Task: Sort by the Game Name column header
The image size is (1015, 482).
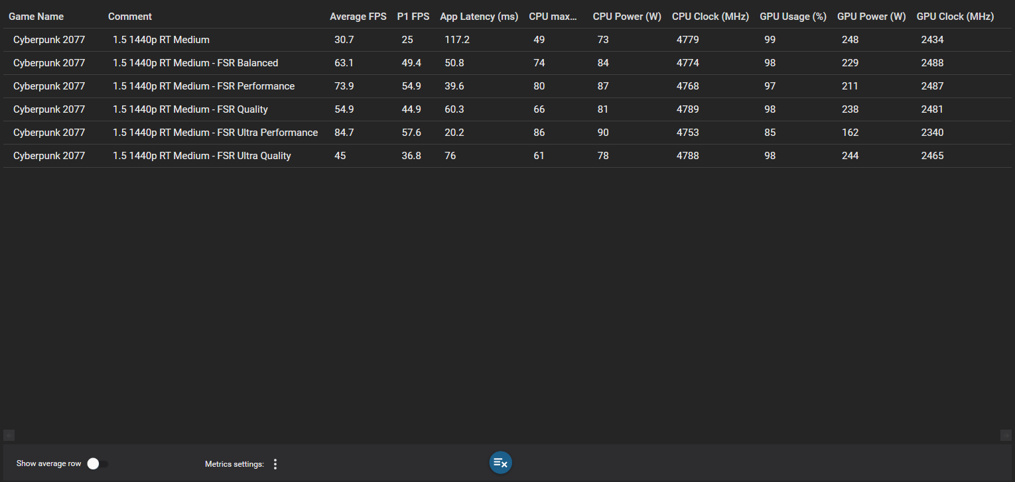Action: click(36, 17)
